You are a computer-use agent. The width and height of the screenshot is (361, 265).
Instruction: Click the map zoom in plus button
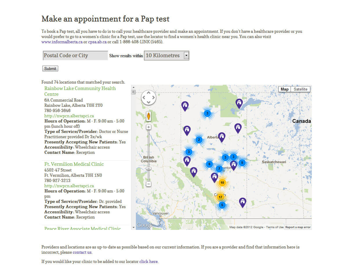click(x=149, y=127)
